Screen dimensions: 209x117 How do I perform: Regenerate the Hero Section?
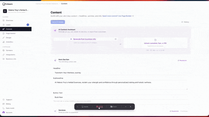tap(182, 60)
